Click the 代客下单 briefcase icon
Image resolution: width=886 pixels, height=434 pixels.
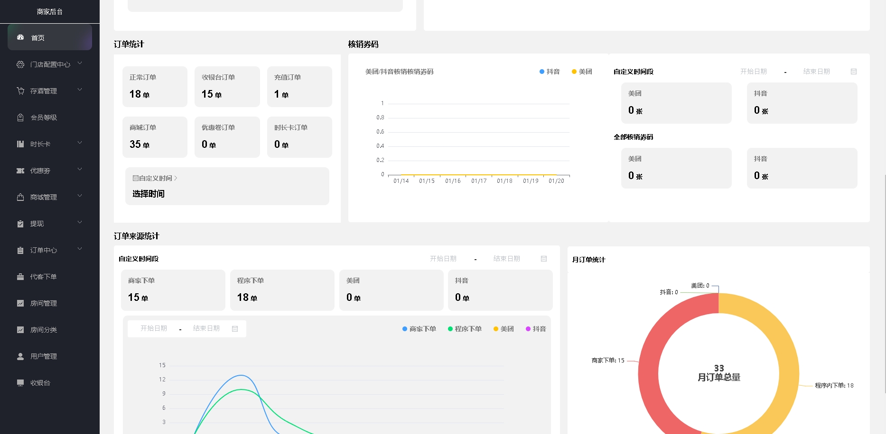tap(20, 277)
